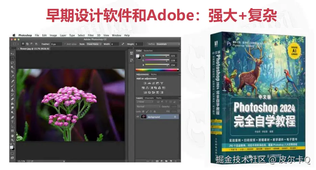Create a new layer icon
The height and width of the screenshot is (170, 316).
point(171,161)
